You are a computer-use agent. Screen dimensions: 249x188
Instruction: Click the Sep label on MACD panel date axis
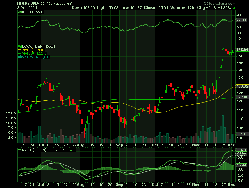(119, 184)
